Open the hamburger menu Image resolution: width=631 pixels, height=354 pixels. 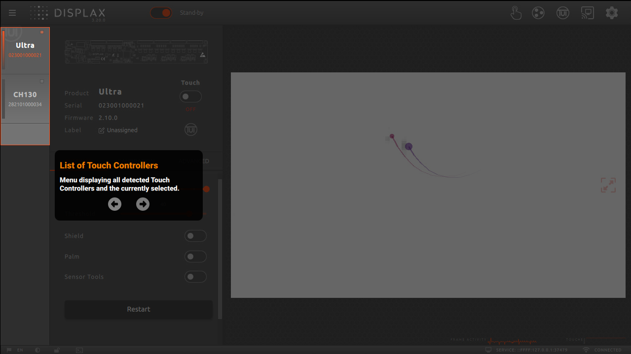[x=12, y=13]
